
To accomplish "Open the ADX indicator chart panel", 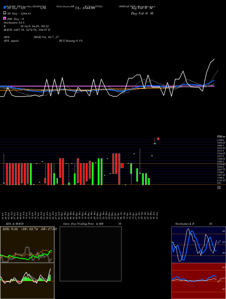I will tap(27, 245).
